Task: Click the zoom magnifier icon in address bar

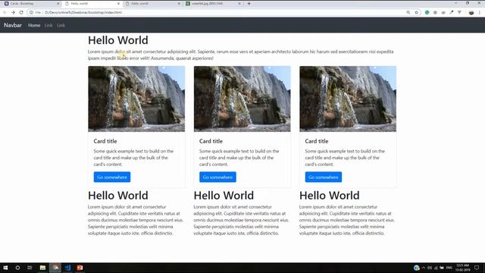Action: (408, 12)
